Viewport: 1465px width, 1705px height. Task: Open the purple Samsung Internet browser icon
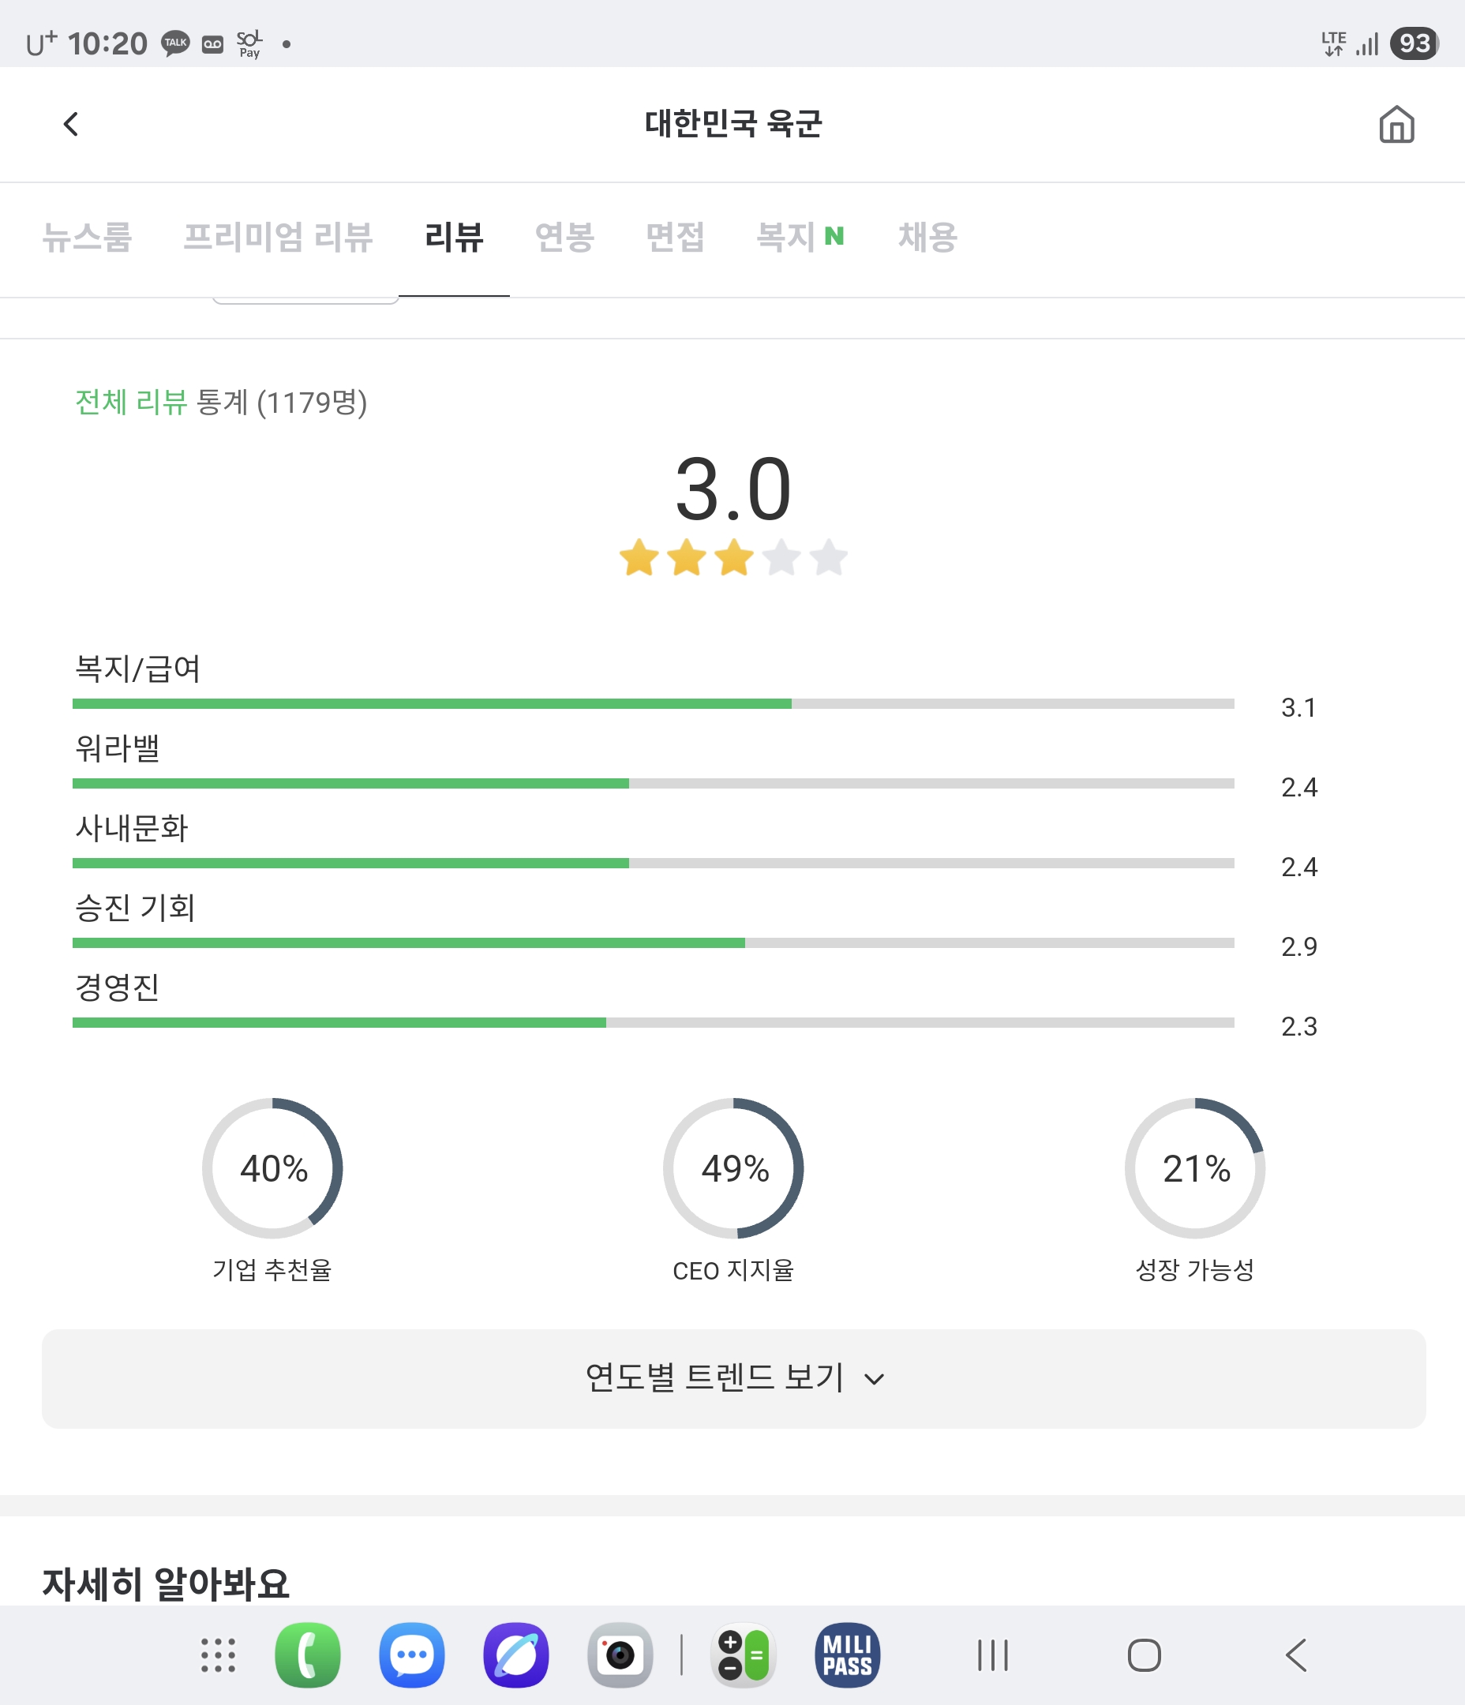pyautogui.click(x=516, y=1654)
